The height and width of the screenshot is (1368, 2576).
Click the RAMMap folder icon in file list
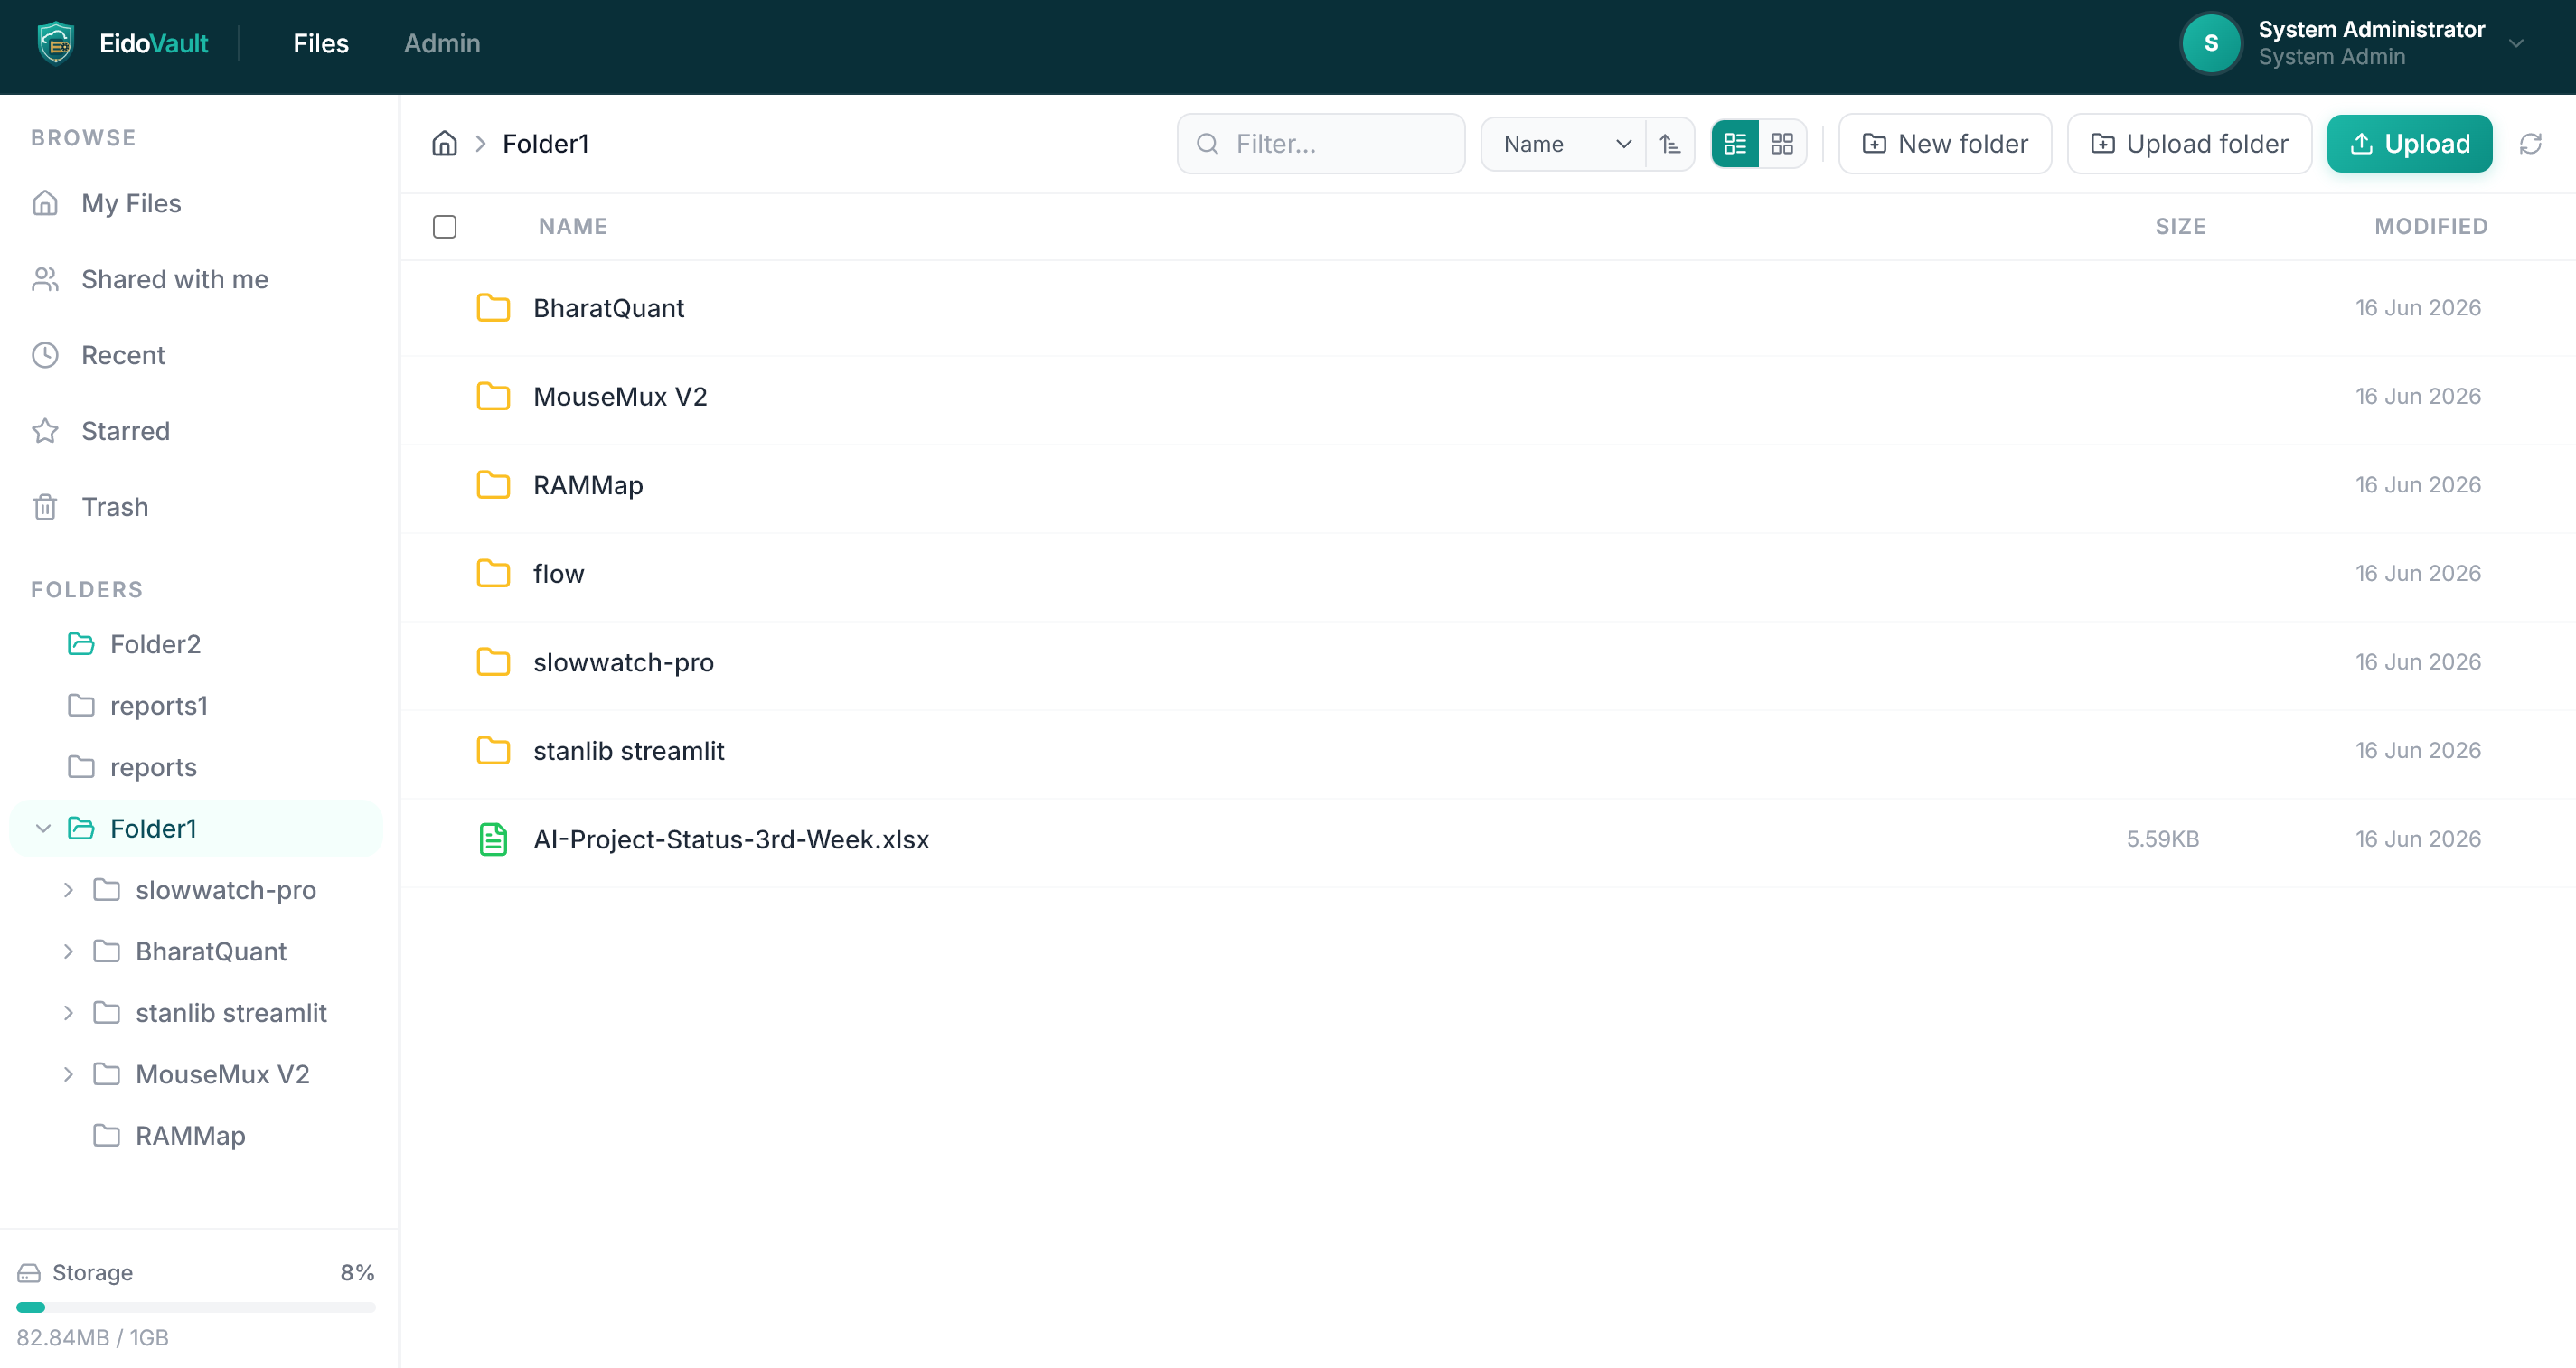point(493,485)
